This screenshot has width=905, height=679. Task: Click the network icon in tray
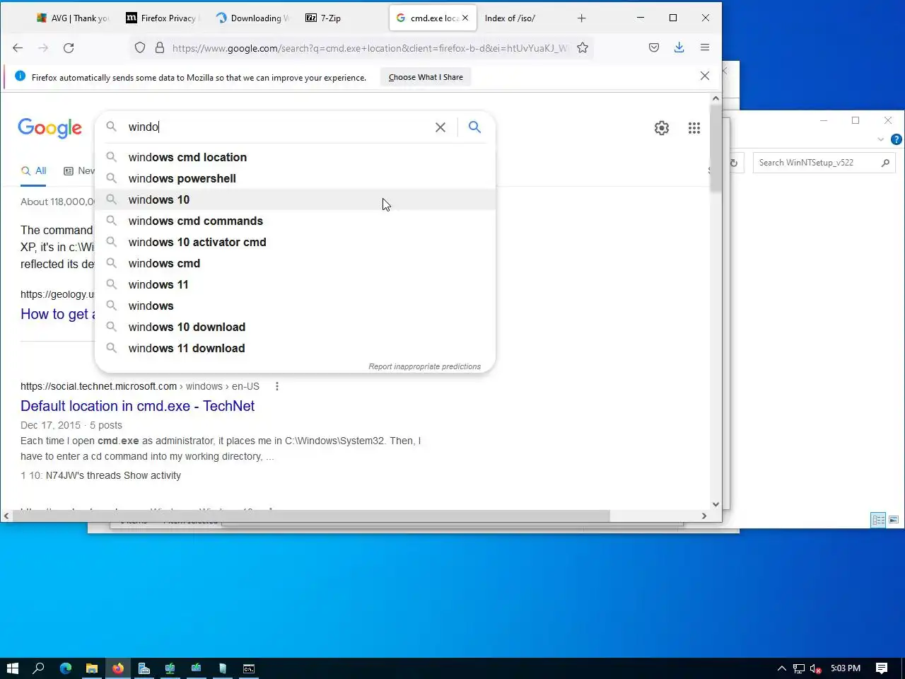799,668
